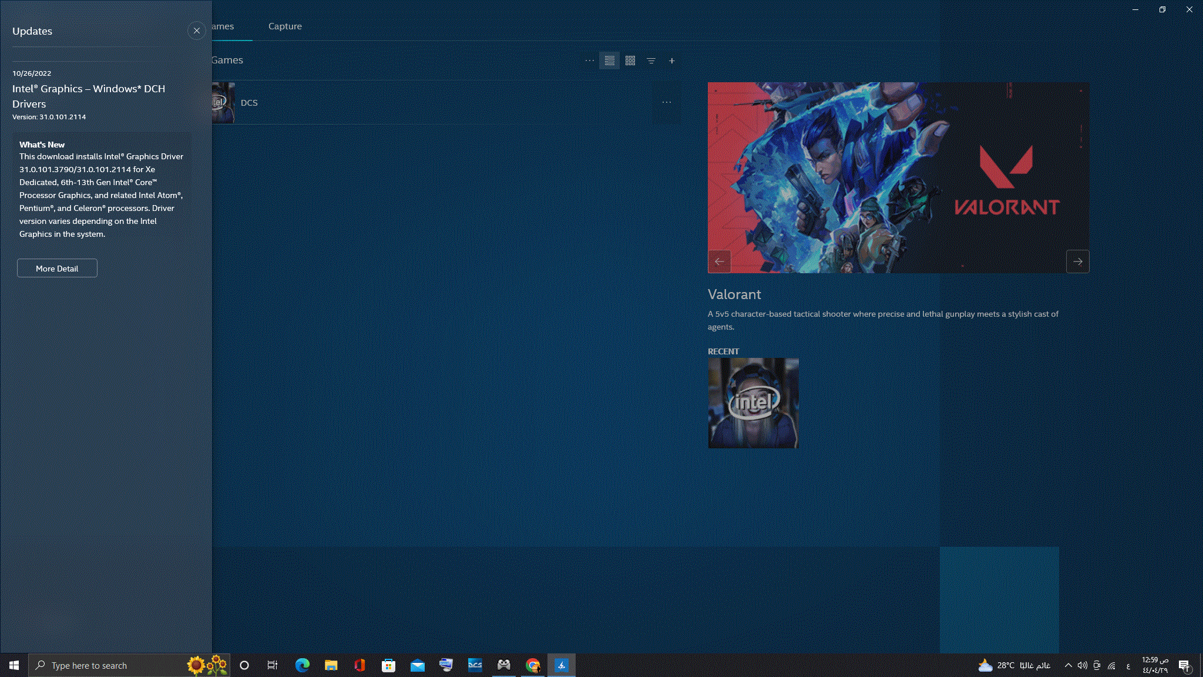
Task: Add a game using the plus icon
Action: (671, 61)
